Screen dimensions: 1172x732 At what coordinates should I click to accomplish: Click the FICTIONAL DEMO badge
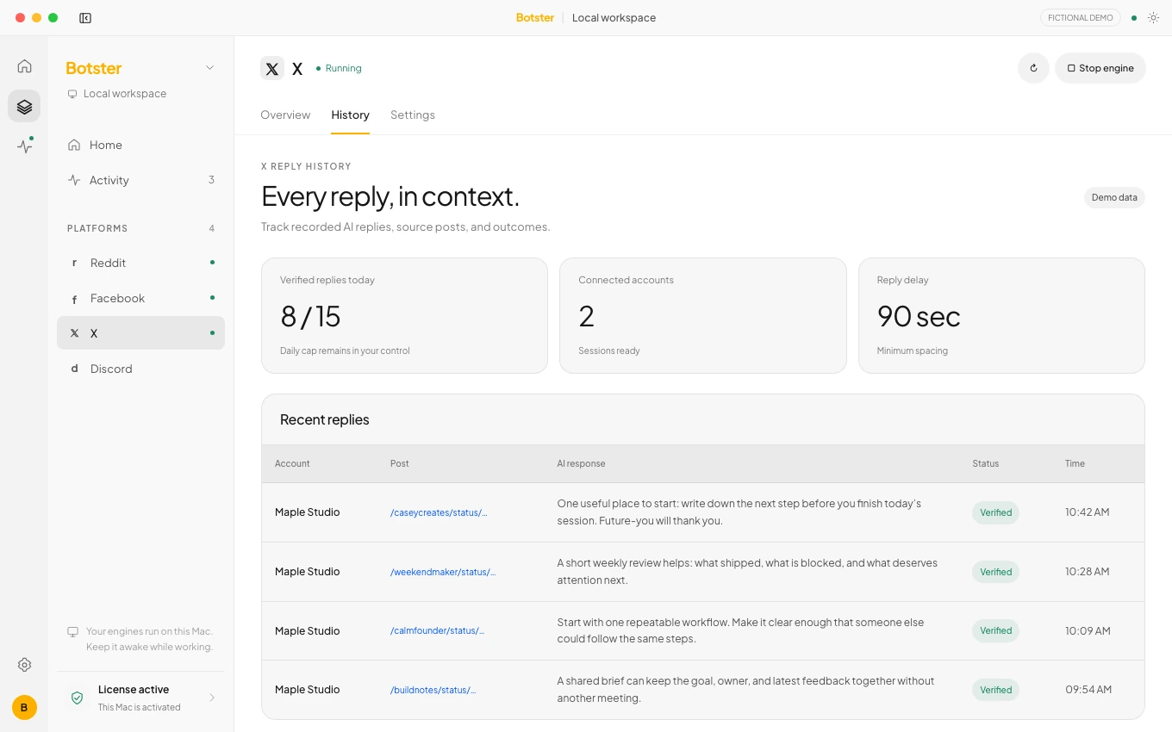tap(1081, 18)
